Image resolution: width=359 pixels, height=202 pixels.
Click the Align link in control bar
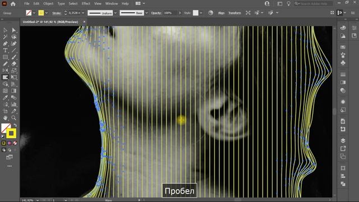(221, 13)
